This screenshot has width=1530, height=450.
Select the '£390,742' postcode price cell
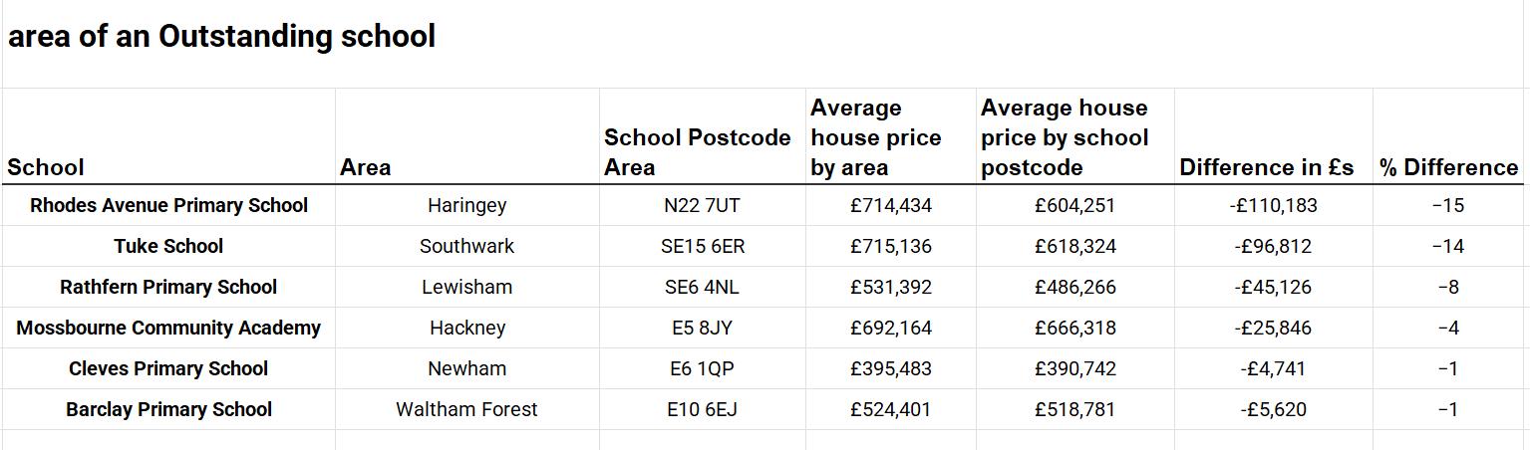coord(1074,369)
